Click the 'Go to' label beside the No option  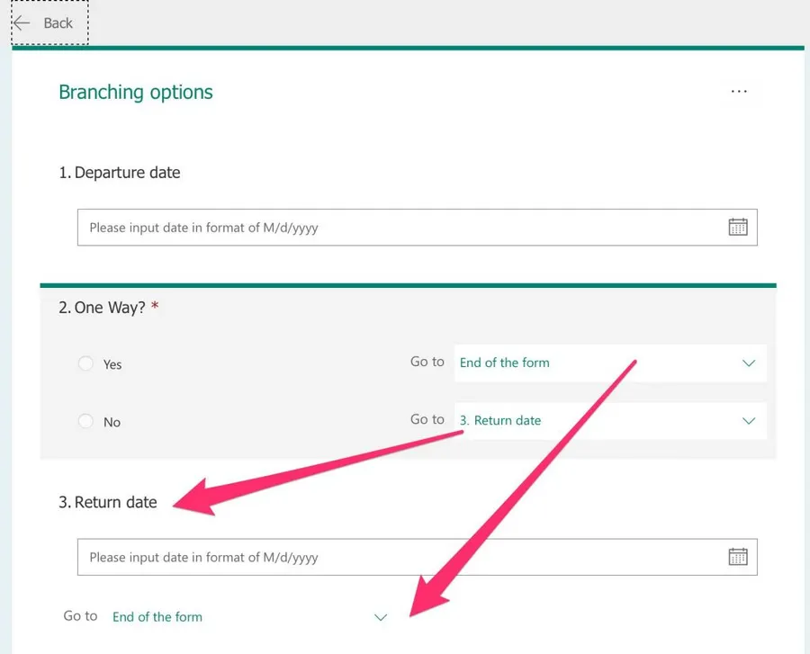tap(427, 419)
